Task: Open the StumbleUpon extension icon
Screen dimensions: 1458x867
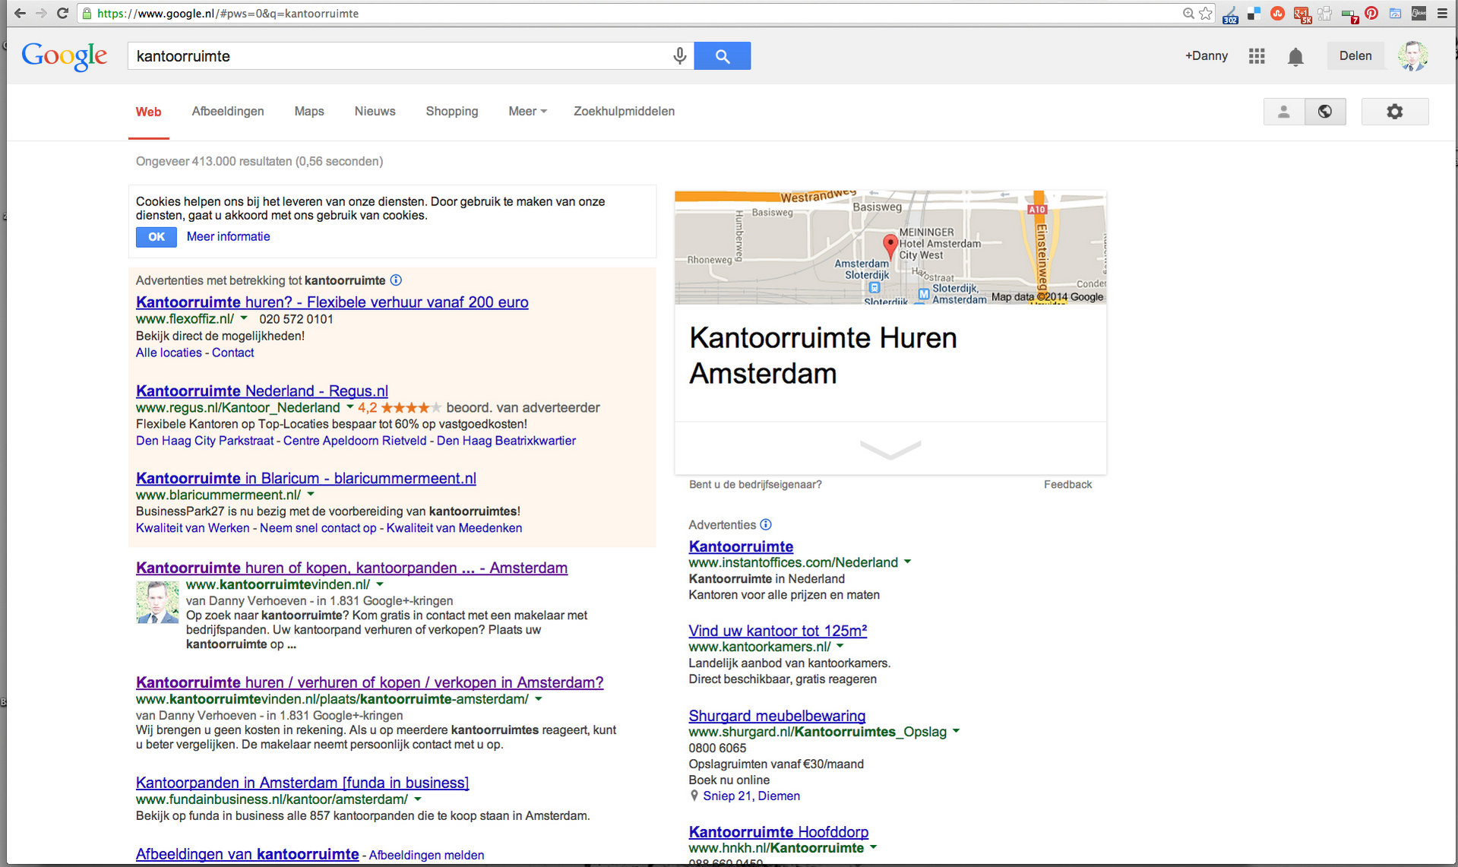Action: tap(1278, 13)
